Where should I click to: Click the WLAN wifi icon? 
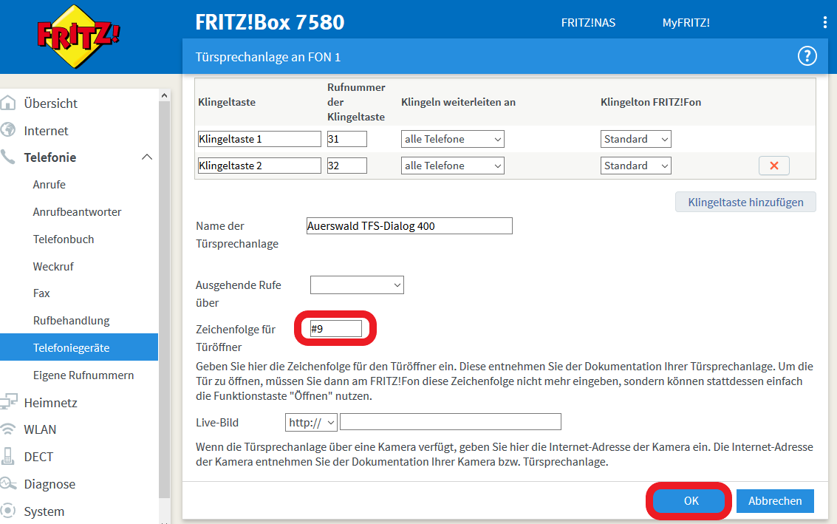[x=9, y=429]
